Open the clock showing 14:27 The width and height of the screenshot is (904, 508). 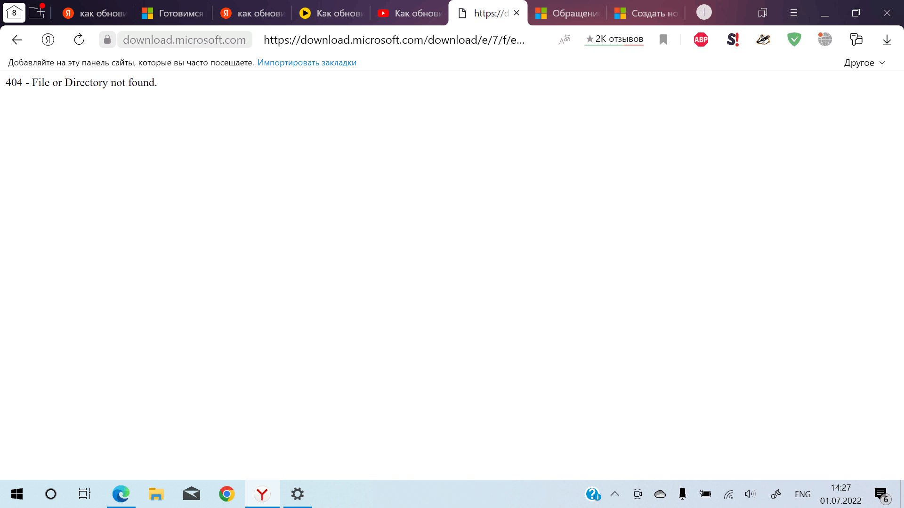pos(841,494)
